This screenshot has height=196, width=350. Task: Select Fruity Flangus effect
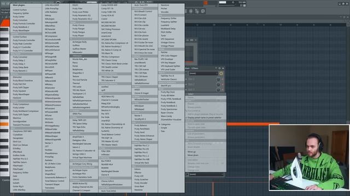[x=79, y=32]
